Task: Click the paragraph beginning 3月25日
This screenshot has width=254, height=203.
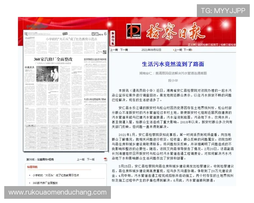Action: [x=173, y=173]
